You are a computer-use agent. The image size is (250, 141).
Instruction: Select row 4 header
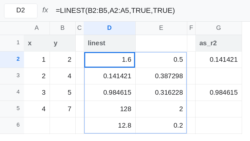click(x=12, y=92)
